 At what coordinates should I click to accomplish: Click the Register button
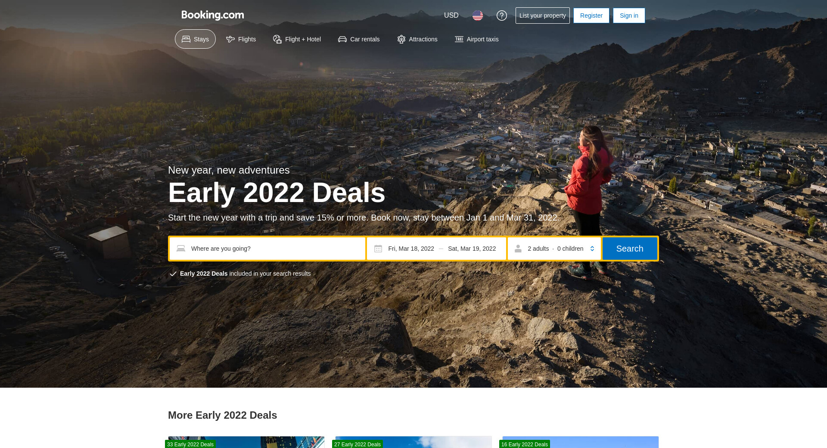(x=591, y=16)
